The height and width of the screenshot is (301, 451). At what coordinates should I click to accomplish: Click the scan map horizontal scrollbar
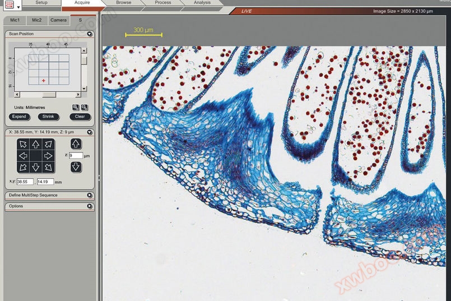[48, 95]
